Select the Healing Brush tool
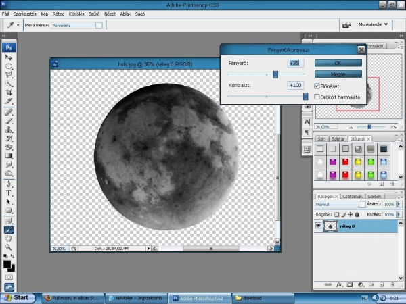 pyautogui.click(x=9, y=112)
